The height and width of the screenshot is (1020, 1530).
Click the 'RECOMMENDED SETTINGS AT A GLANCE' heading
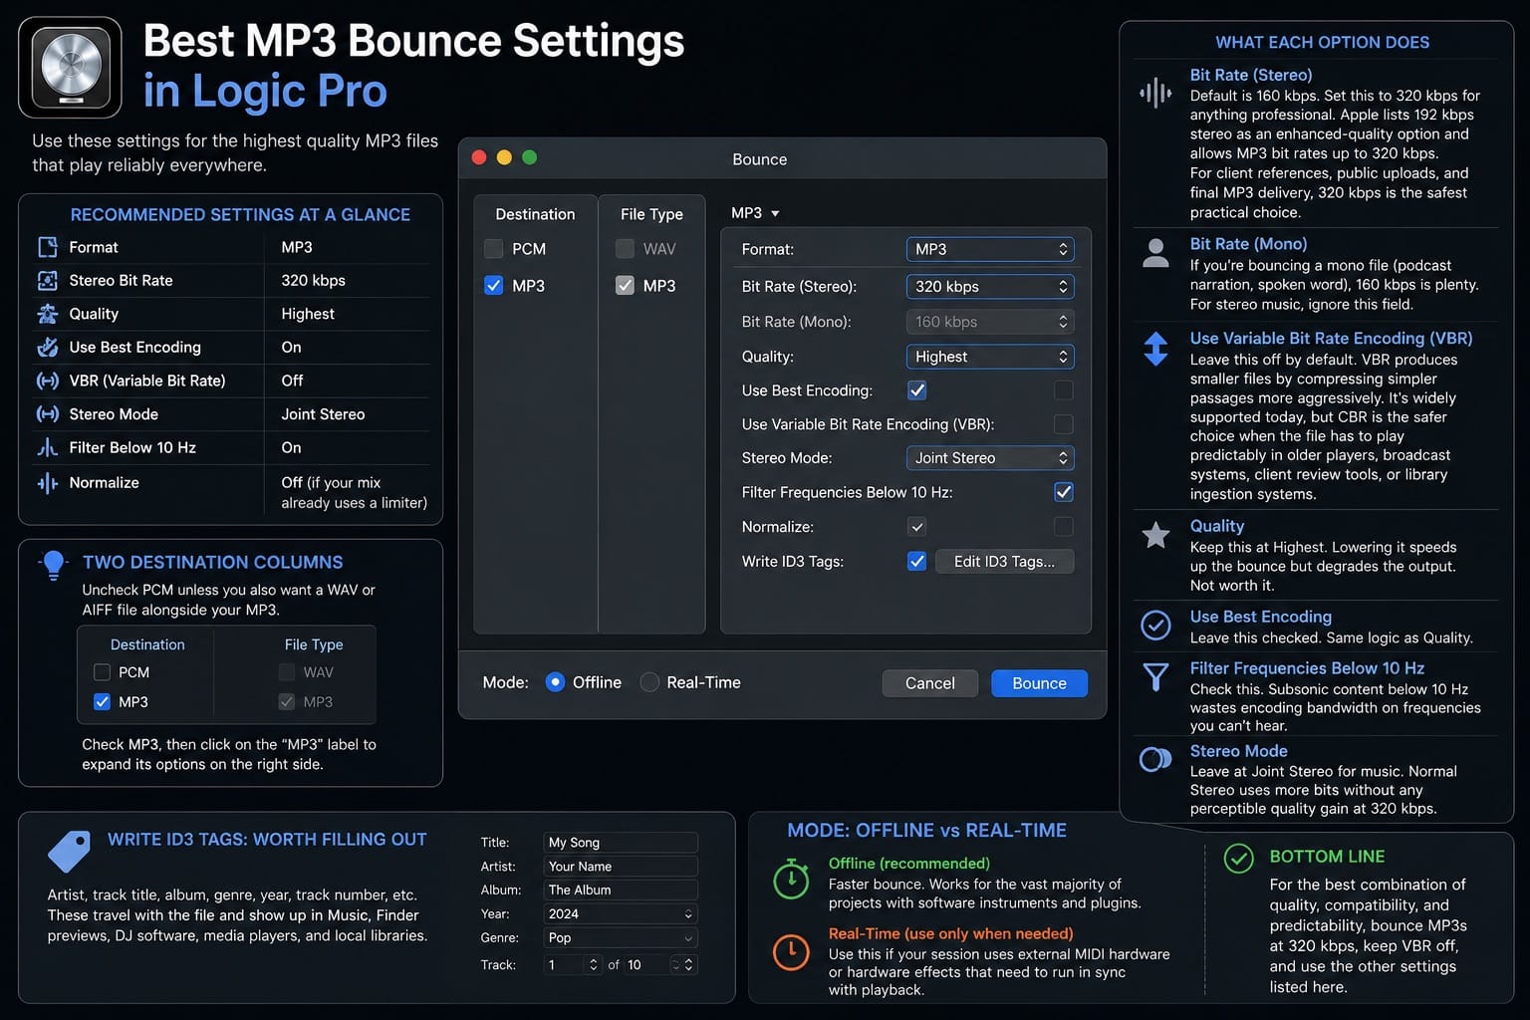click(240, 215)
